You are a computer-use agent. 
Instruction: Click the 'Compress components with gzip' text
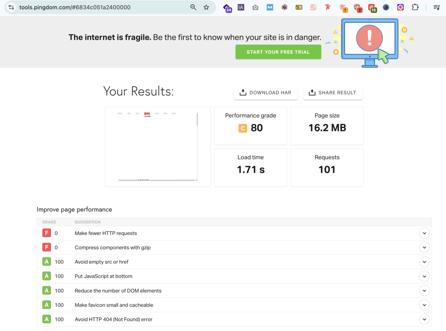pyautogui.click(x=113, y=247)
